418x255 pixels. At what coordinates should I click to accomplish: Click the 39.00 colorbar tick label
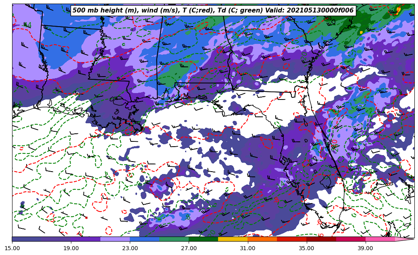[x=365, y=249]
